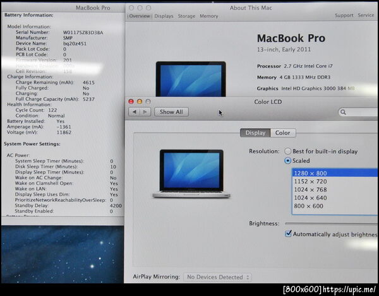Image resolution: width=379 pixels, height=296 pixels.
Task: Click the Show All button
Action: coord(171,112)
